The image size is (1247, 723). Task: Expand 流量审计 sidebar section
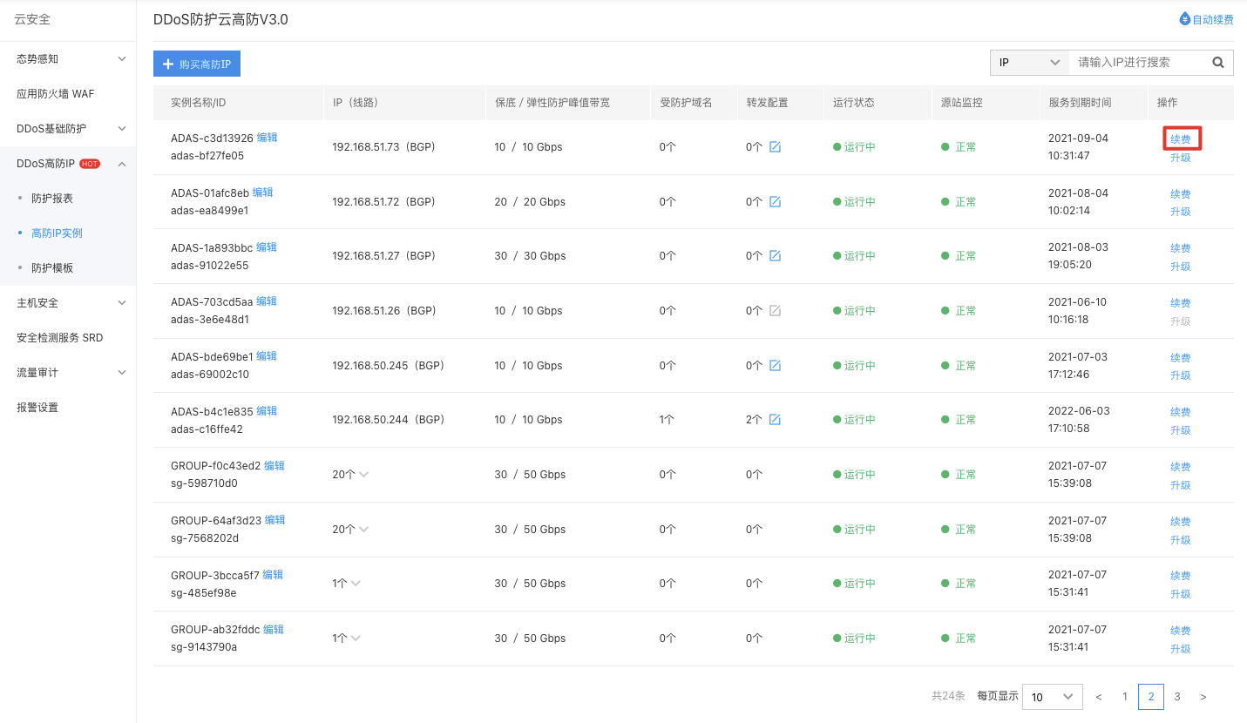[122, 373]
